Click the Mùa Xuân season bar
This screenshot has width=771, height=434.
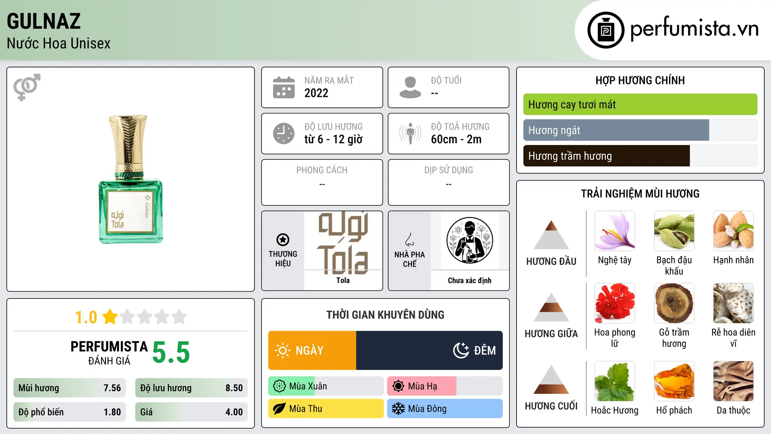(x=326, y=386)
